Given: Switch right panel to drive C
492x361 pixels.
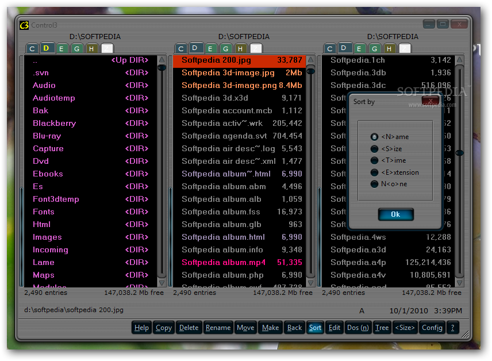Looking at the screenshot, I should point(329,49).
